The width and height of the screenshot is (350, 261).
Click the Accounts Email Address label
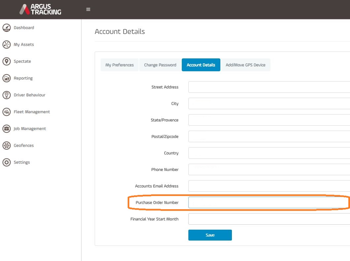[156, 186]
